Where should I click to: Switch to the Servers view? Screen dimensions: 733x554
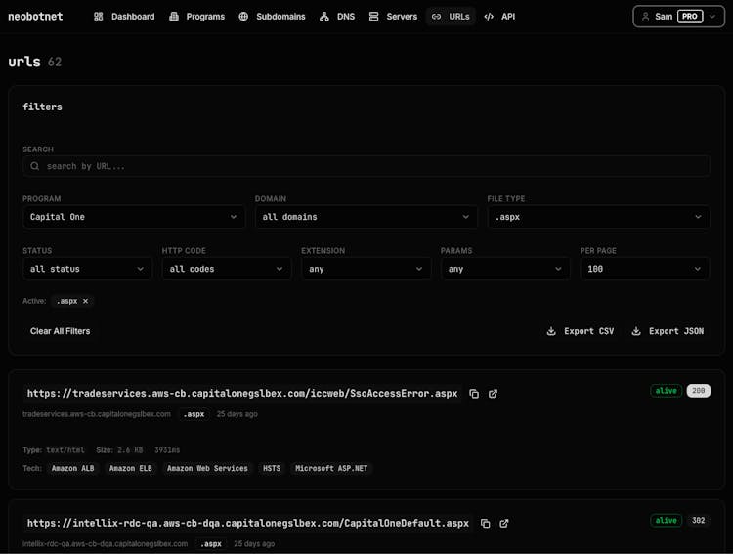coord(393,17)
